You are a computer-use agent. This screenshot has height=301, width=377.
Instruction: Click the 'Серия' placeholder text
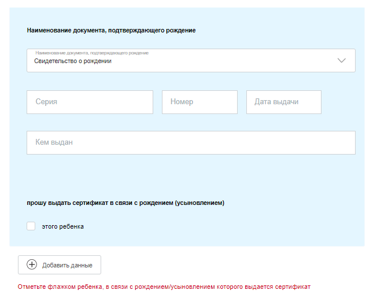pyautogui.click(x=46, y=102)
